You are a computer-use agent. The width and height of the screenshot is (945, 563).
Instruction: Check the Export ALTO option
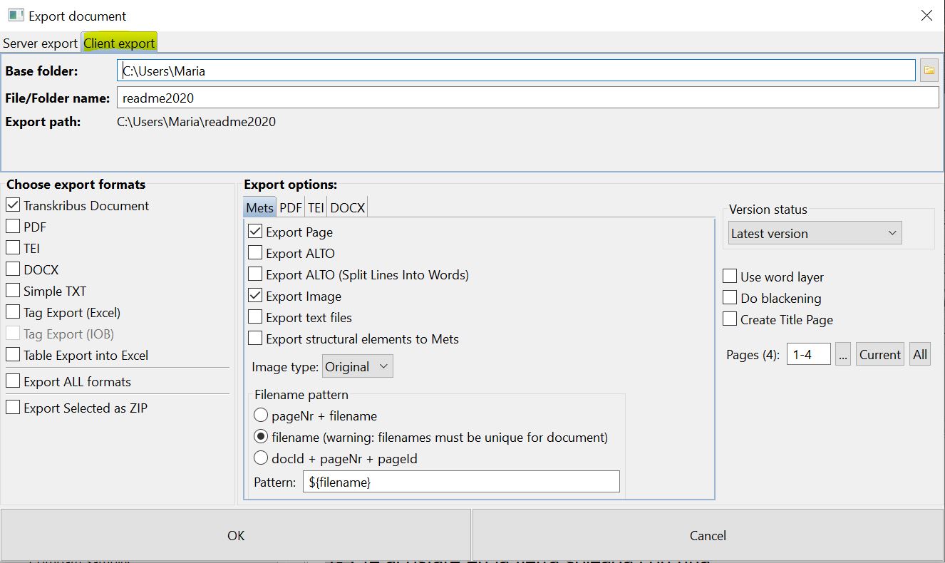[x=255, y=253]
